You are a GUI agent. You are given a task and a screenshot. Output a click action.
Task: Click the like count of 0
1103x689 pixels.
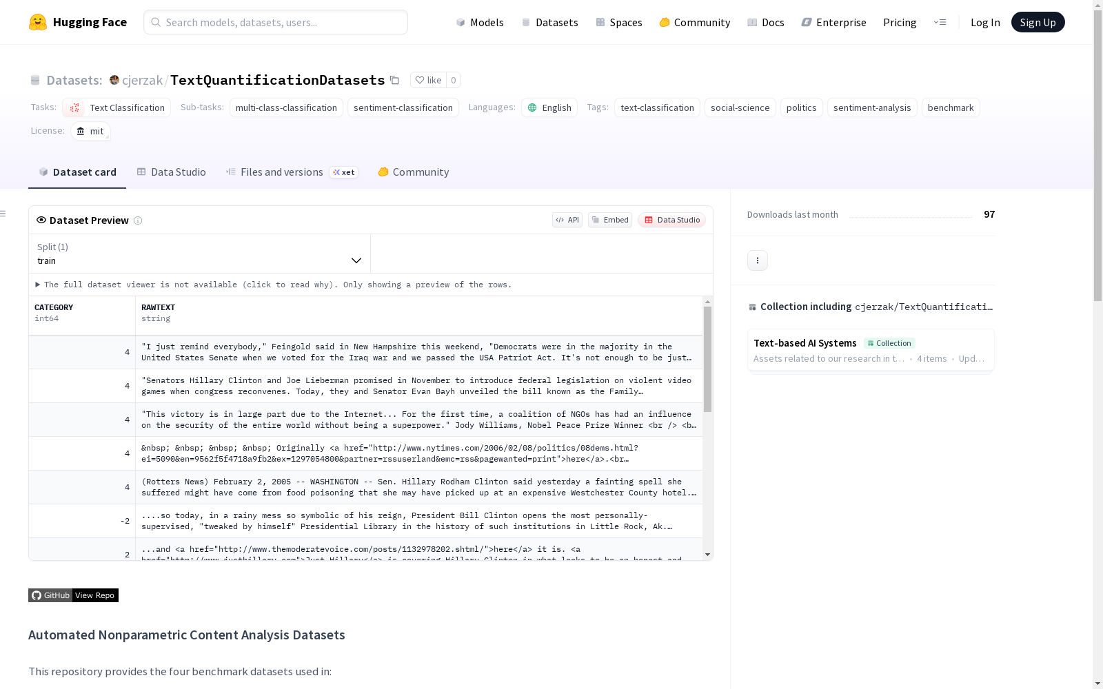(x=453, y=80)
